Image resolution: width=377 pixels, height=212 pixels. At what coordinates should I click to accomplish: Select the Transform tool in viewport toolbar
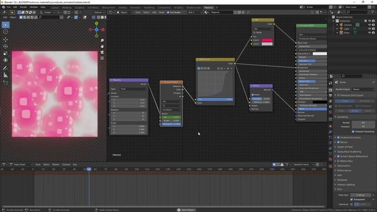[x=6, y=60]
